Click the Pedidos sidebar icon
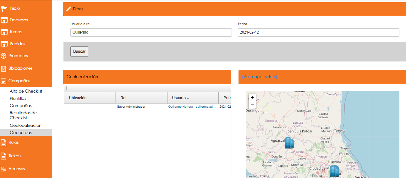The image size is (406, 178). (x=4, y=44)
